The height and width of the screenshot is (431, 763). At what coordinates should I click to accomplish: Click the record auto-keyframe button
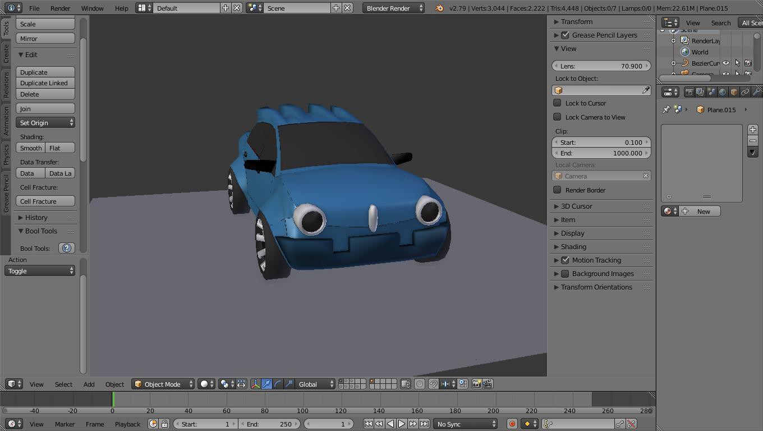pyautogui.click(x=512, y=424)
